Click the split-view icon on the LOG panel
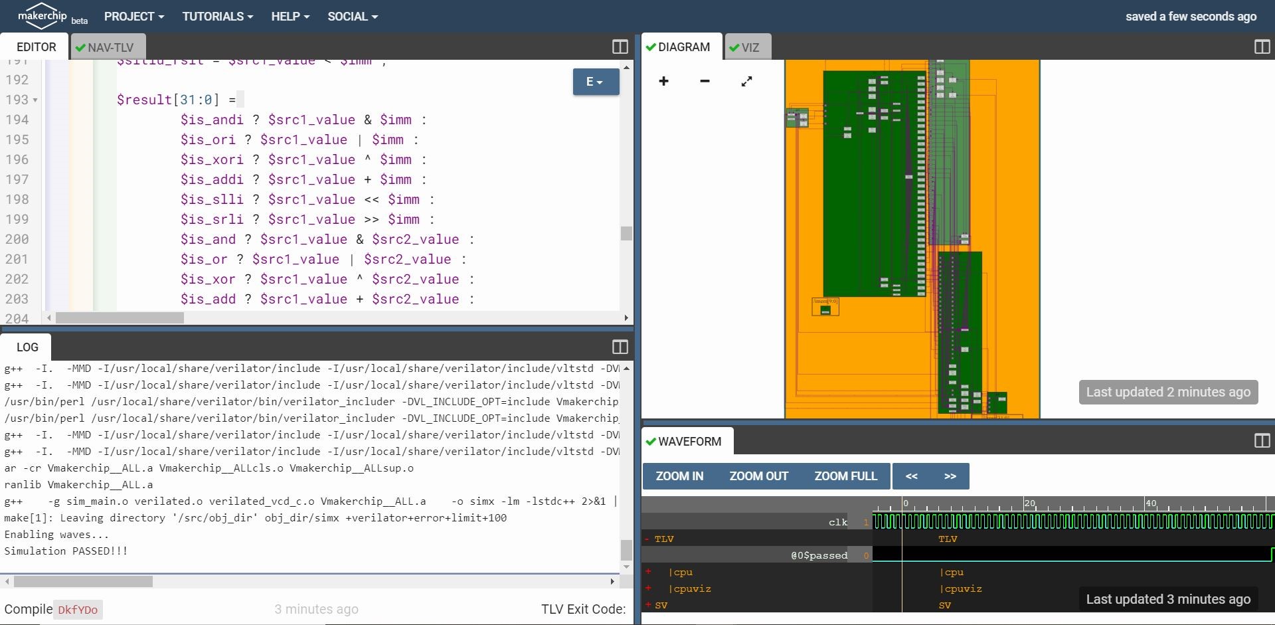Image resolution: width=1275 pixels, height=625 pixels. [x=620, y=347]
